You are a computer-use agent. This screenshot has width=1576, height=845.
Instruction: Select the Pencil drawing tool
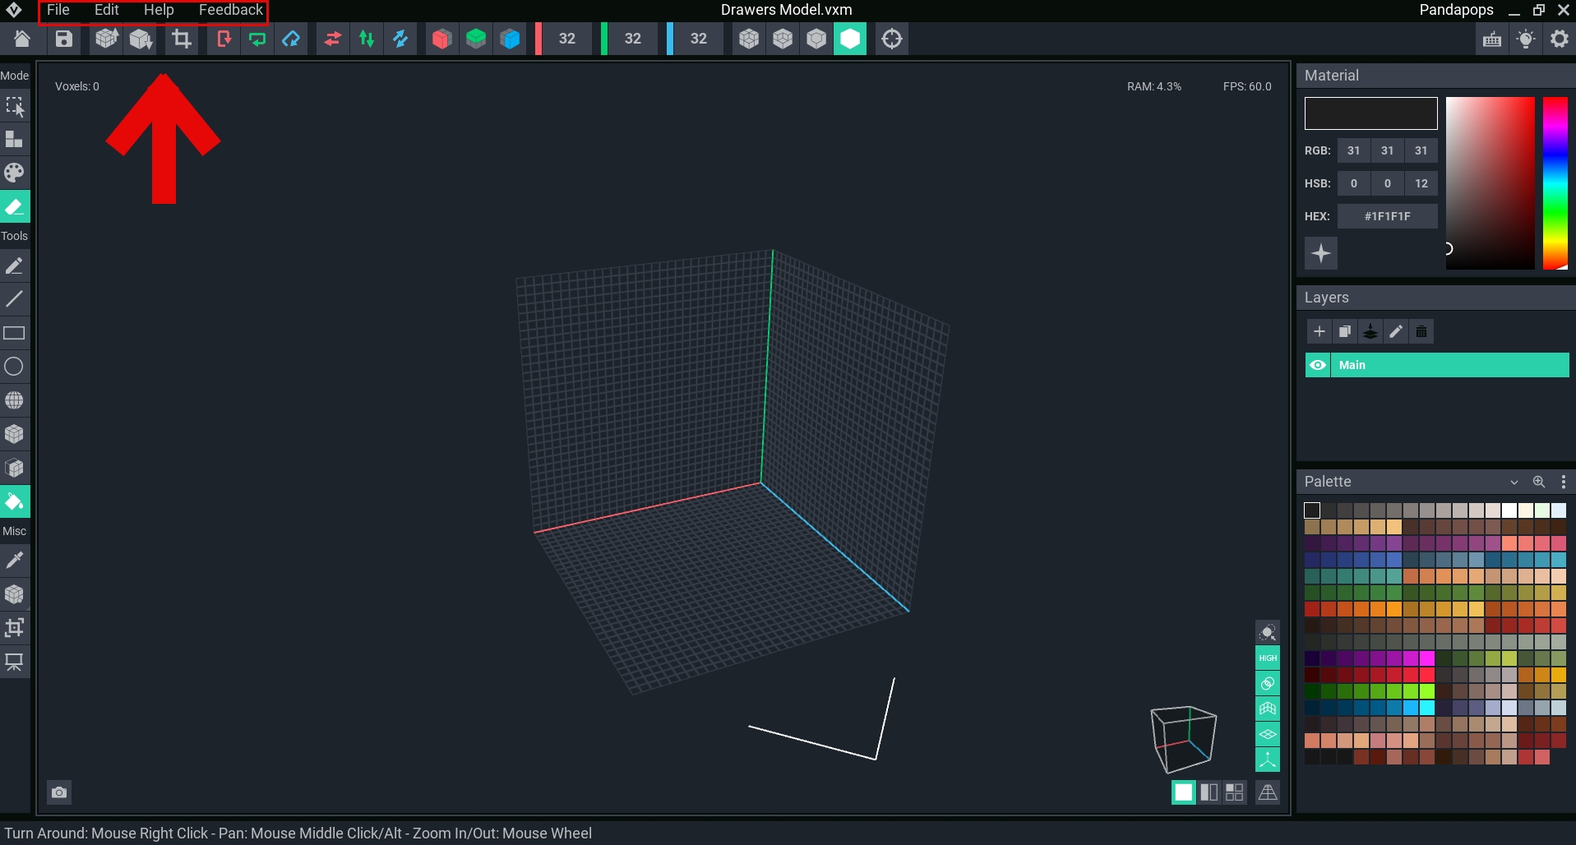pos(14,266)
